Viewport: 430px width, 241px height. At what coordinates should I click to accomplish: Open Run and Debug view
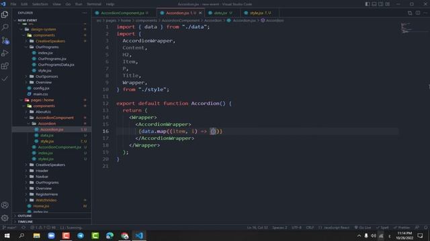(5, 53)
